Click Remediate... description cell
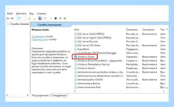The height and width of the screenshot is (107, 174). [x=133, y=64]
